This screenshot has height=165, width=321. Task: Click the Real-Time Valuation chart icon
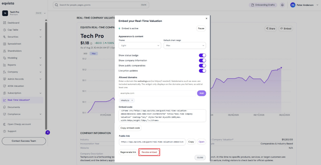(4, 100)
